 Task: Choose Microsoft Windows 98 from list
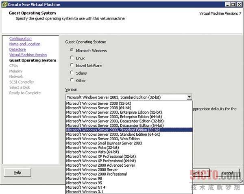click(x=129, y=179)
